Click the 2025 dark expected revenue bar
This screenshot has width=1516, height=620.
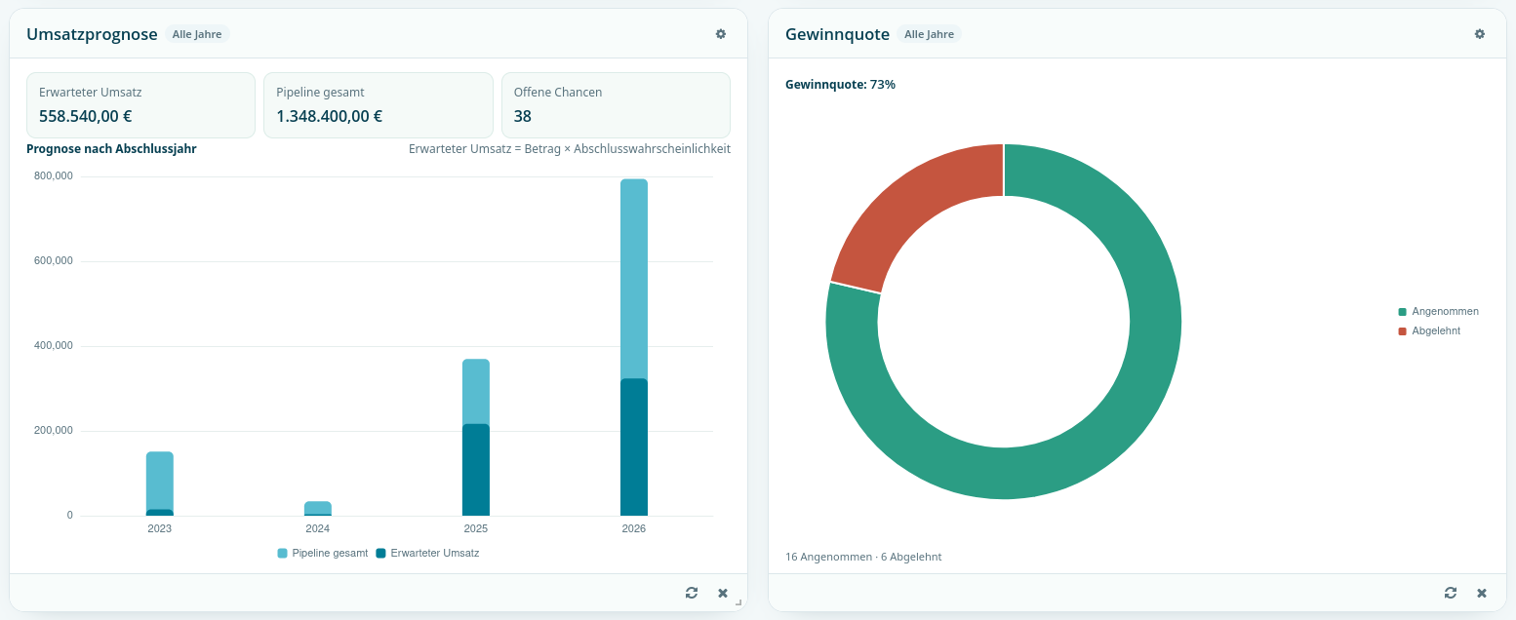pos(476,470)
